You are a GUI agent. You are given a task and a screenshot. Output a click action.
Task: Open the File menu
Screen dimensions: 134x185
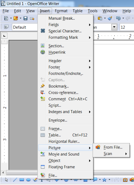(5, 11)
